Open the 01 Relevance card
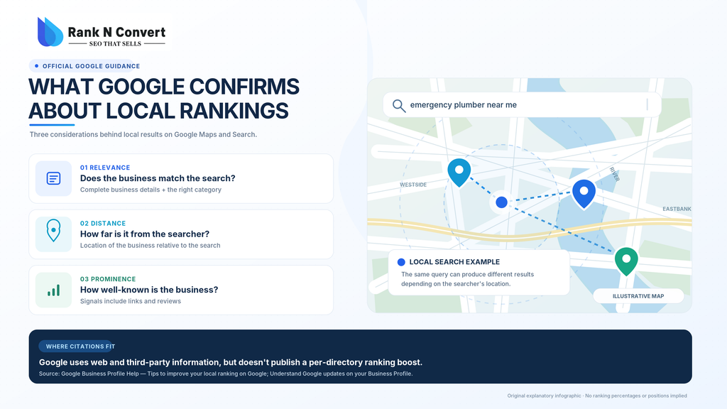 click(181, 178)
